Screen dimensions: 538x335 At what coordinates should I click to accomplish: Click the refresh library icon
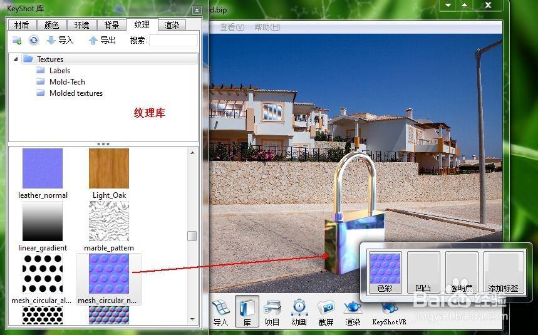pos(34,40)
